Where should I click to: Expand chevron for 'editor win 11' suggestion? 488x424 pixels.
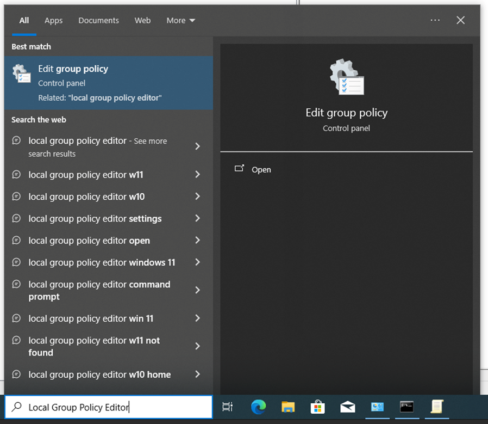(197, 318)
